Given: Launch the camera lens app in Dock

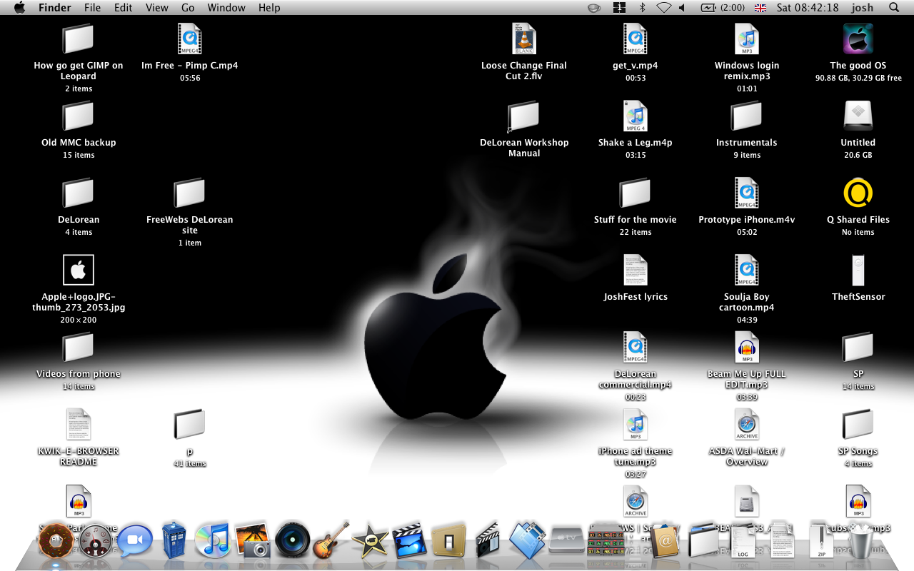Looking at the screenshot, I should click(x=292, y=540).
